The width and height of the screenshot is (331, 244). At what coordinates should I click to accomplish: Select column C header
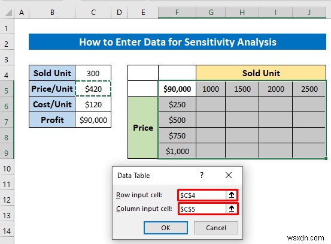(x=93, y=13)
